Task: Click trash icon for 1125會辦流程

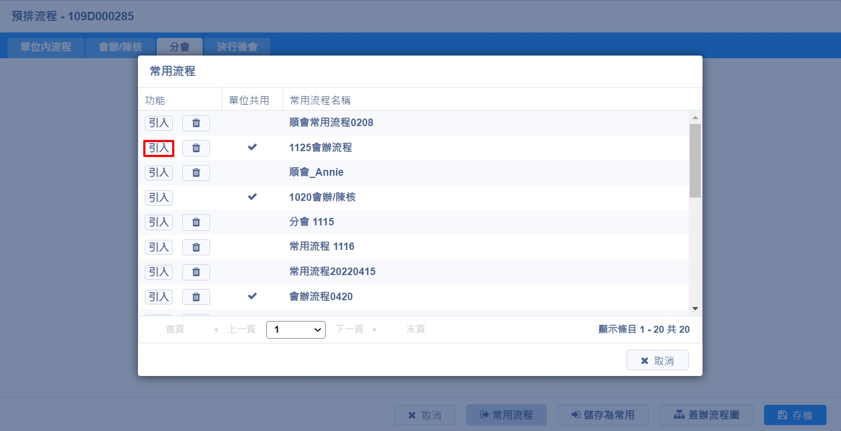Action: [196, 148]
